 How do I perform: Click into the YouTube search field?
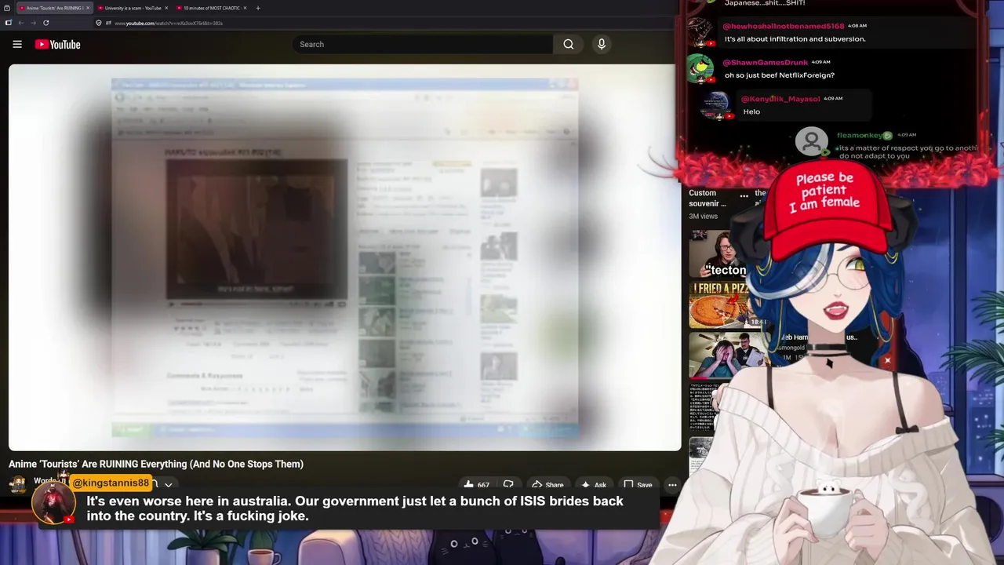pyautogui.click(x=422, y=45)
